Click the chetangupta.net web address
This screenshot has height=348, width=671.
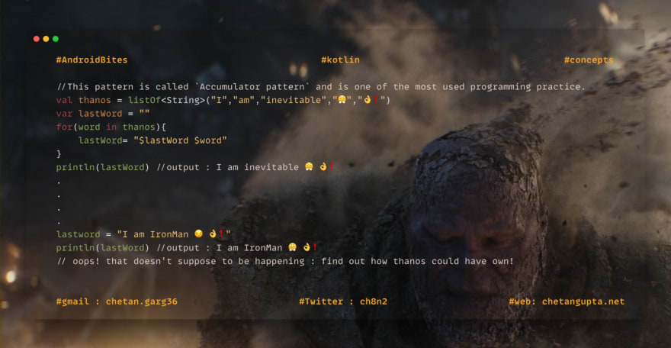583,301
